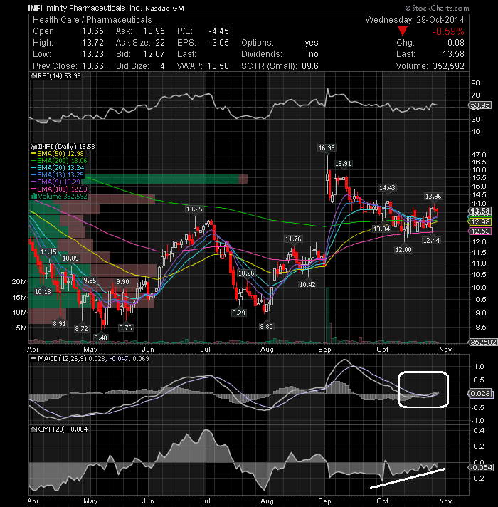Viewport: 498px width, 507px height.
Task: Click the Open value 13.65
Action: (x=92, y=31)
